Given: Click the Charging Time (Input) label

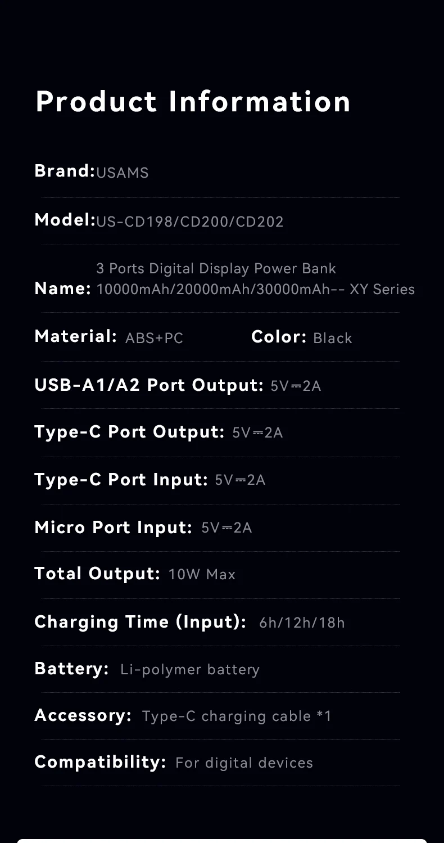Looking at the screenshot, I should [140, 622].
